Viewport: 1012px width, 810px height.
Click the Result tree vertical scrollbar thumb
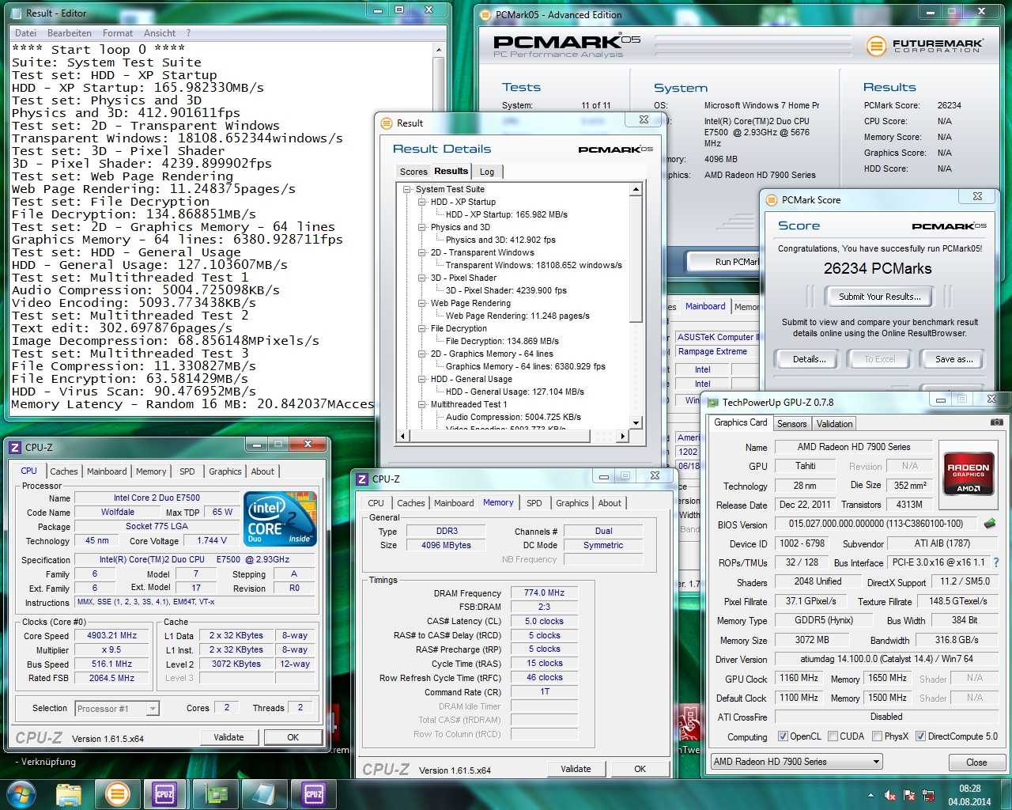[x=636, y=259]
